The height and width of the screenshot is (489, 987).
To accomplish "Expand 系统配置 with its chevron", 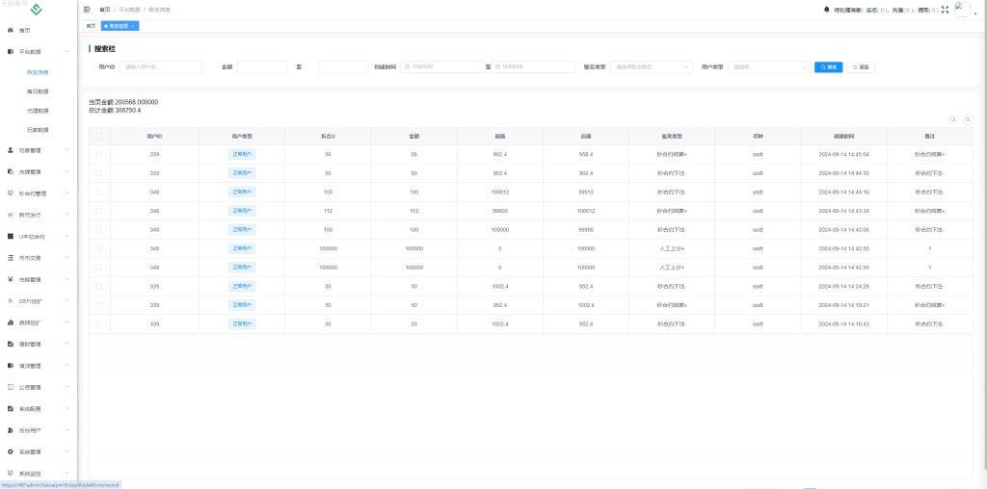I will [67, 408].
